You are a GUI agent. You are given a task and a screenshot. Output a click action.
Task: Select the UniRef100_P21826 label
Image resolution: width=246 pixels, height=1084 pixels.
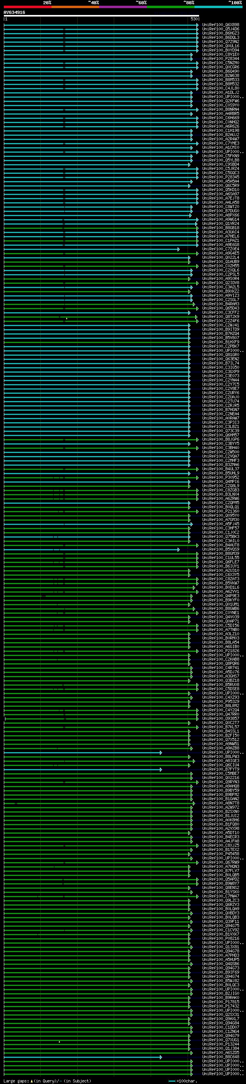(x=221, y=651)
